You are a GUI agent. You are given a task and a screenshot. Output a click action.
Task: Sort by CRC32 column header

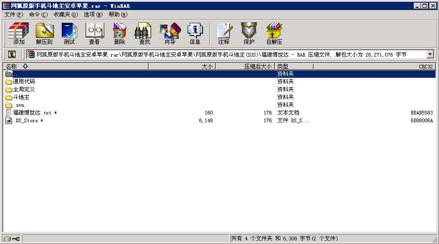(375, 67)
